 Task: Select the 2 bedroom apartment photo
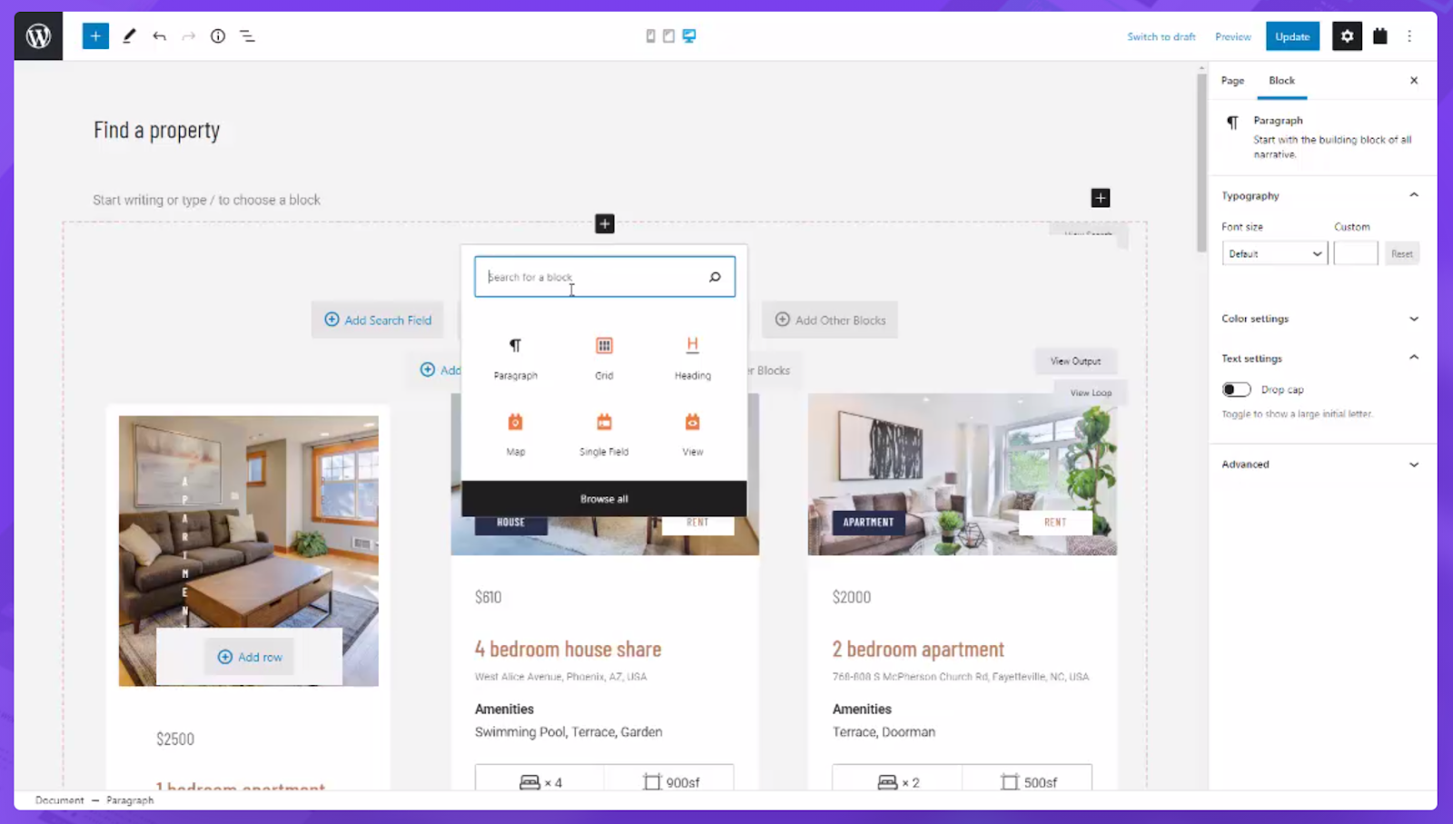point(963,474)
